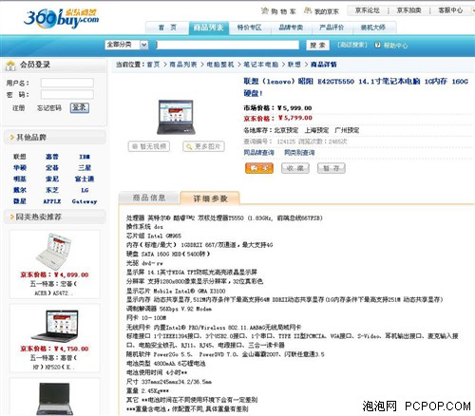
Task: Click the Acer AS472 product name link
Action: [x=54, y=288]
